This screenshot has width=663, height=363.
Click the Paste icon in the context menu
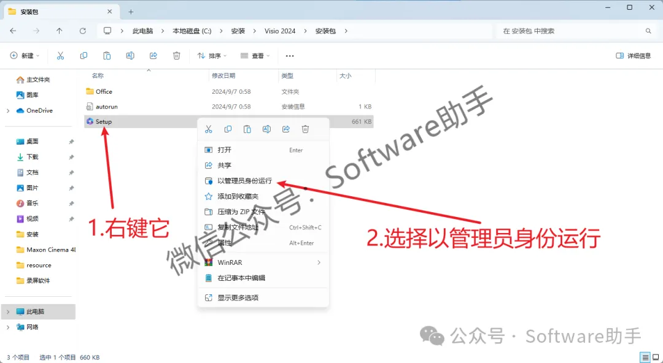tap(247, 129)
